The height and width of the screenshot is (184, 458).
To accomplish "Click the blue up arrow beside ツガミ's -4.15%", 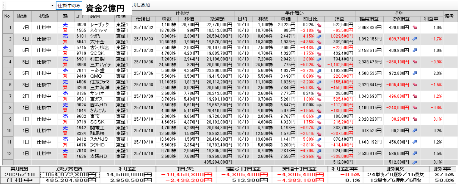I will pos(319,37).
